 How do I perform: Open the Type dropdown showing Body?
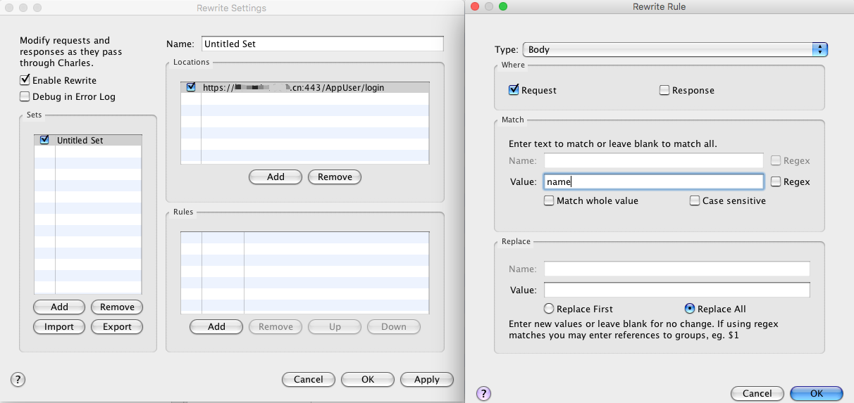coord(675,49)
